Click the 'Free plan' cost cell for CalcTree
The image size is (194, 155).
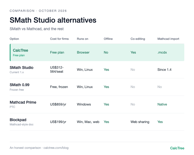coord(57,52)
